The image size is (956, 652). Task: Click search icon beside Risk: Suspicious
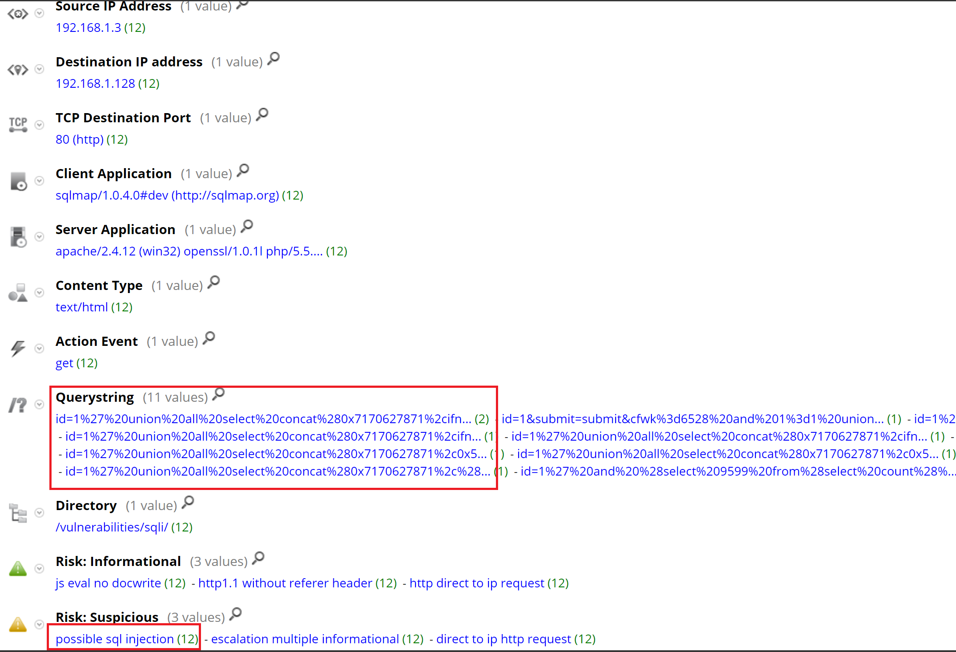click(x=236, y=614)
